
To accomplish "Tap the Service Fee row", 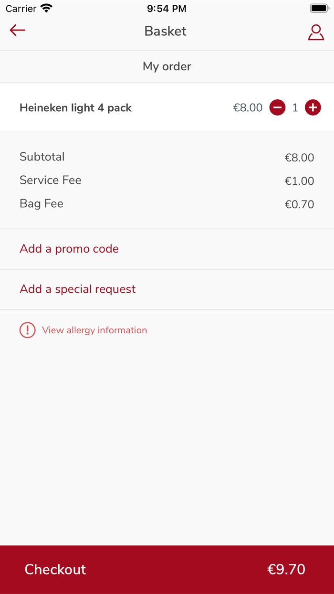I will 167,180.
